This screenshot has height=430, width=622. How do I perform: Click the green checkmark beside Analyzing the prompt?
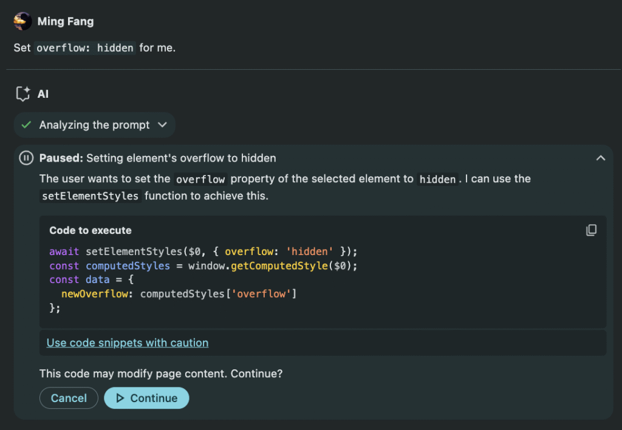pos(26,125)
